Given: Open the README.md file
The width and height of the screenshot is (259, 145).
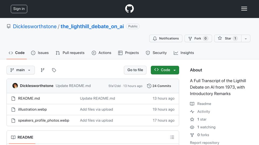Looking at the screenshot, I should click(29, 98).
